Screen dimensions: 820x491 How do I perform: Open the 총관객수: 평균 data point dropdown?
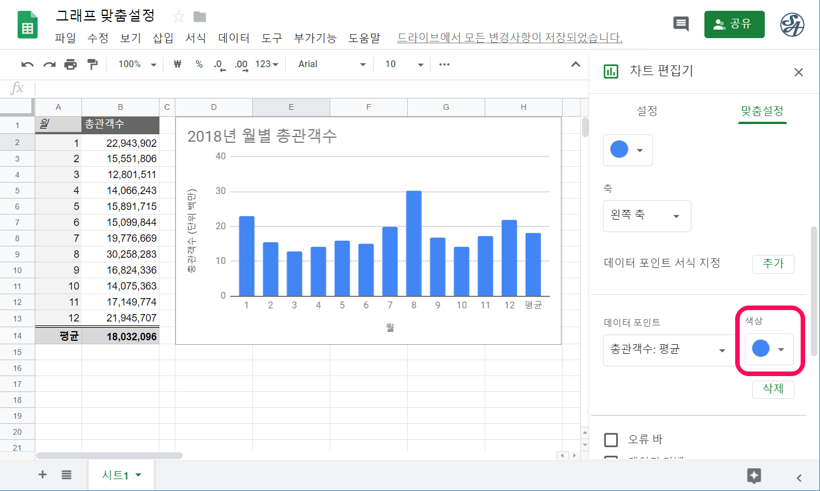click(667, 350)
